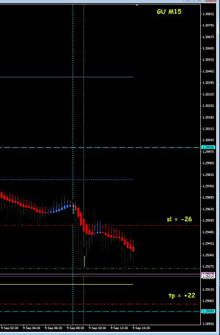Click price axis value 1.29275
The height and width of the screenshot is (335, 220).
click(208, 266)
